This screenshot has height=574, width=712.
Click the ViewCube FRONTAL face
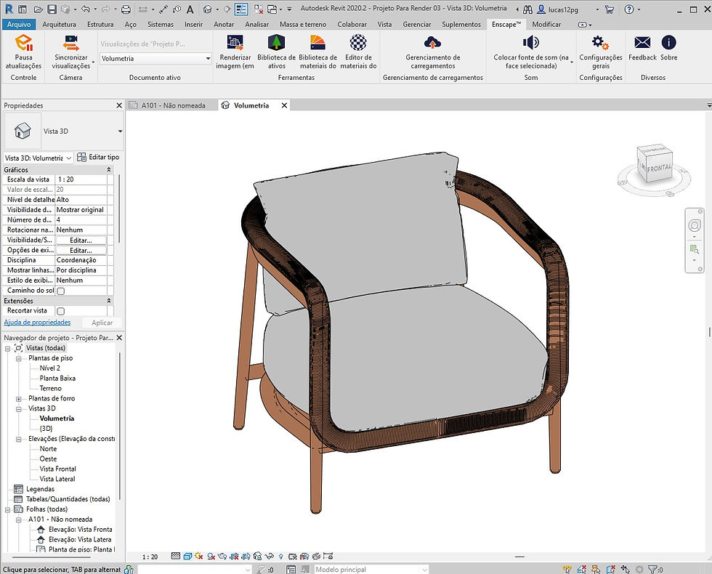[658, 169]
